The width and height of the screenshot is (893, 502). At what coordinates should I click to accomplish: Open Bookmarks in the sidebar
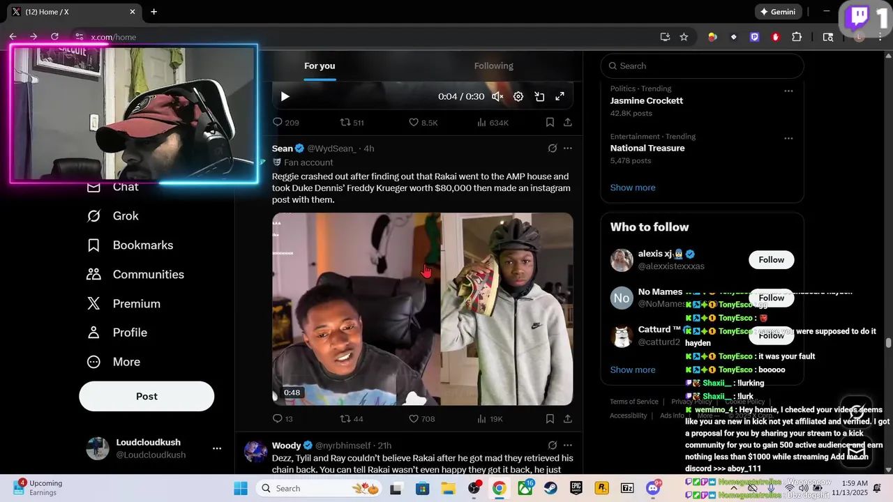click(x=130, y=245)
